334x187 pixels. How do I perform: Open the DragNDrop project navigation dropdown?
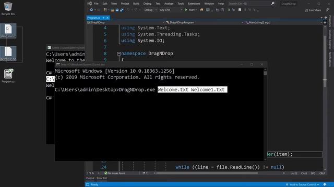126,22
